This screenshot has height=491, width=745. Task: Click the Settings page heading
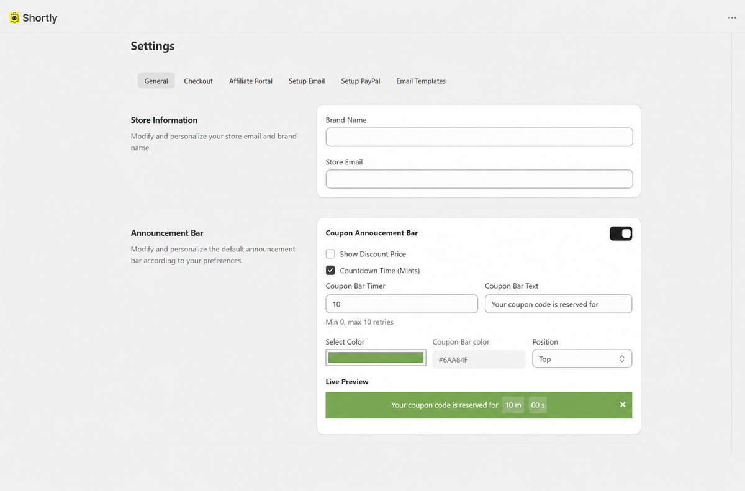coord(153,46)
